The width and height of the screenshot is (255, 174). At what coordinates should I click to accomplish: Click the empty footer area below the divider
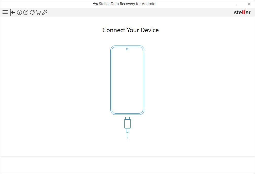point(127,165)
